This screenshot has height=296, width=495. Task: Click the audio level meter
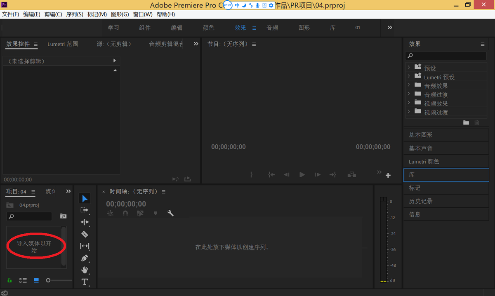tap(384, 240)
